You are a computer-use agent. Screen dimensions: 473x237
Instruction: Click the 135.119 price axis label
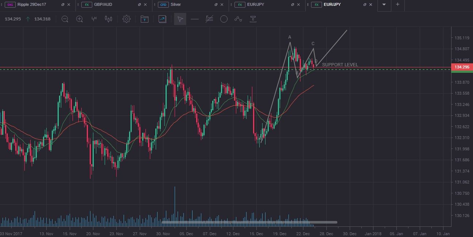tap(462, 38)
